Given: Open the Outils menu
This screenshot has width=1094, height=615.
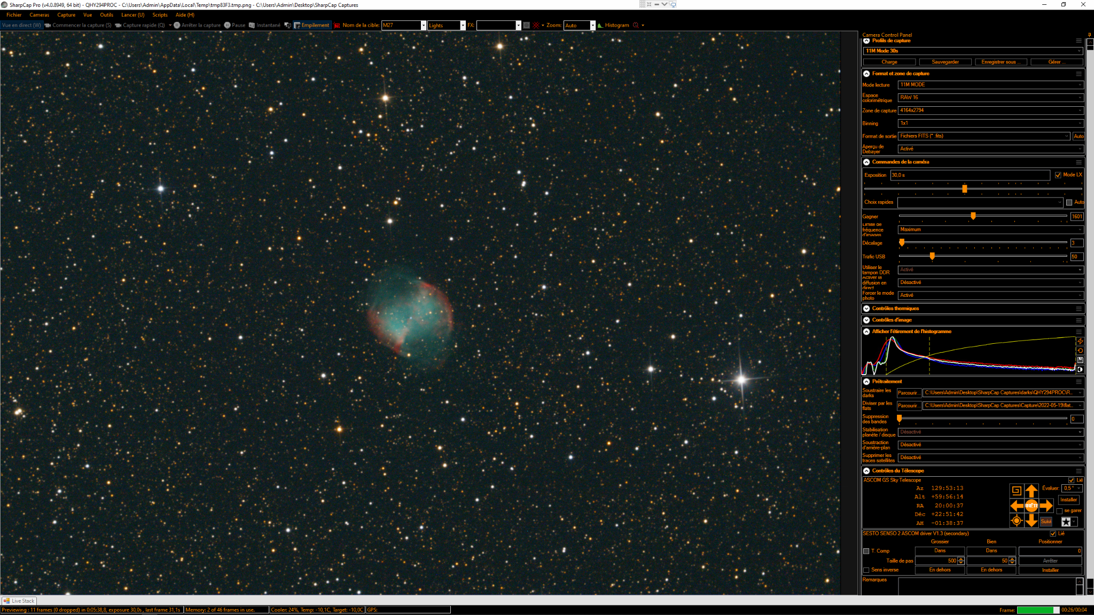Looking at the screenshot, I should click(x=106, y=15).
